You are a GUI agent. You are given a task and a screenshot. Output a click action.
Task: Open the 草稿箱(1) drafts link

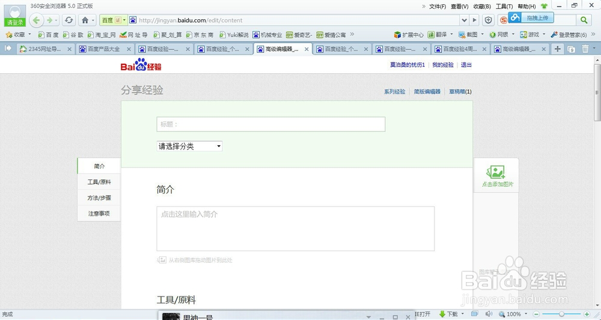click(x=460, y=91)
